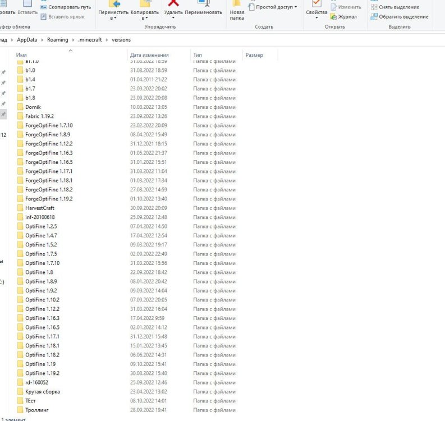The width and height of the screenshot is (445, 421).
Task: Select the b1.8 folder
Action: (30, 98)
